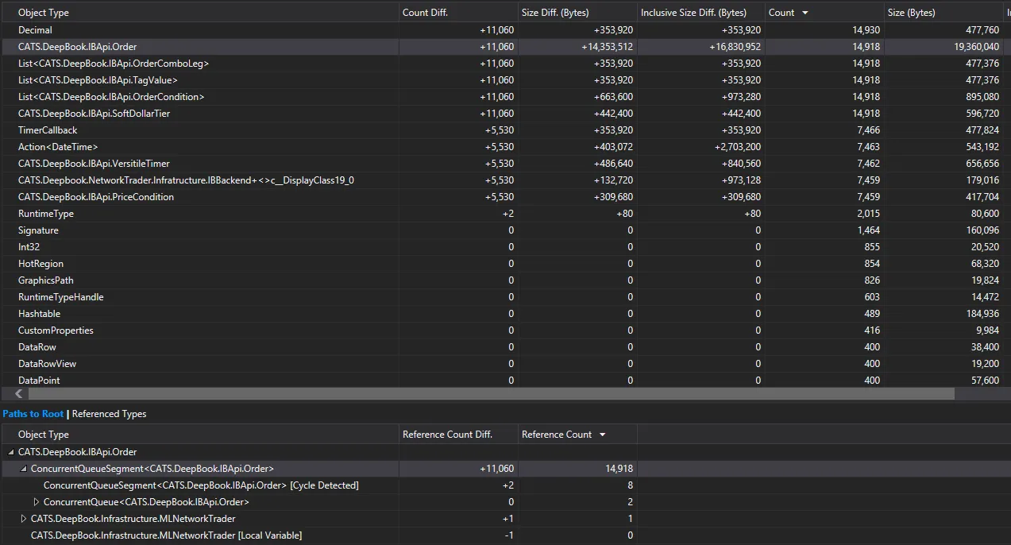Select the Decimal row
Image resolution: width=1011 pixels, height=545 pixels.
(505, 30)
